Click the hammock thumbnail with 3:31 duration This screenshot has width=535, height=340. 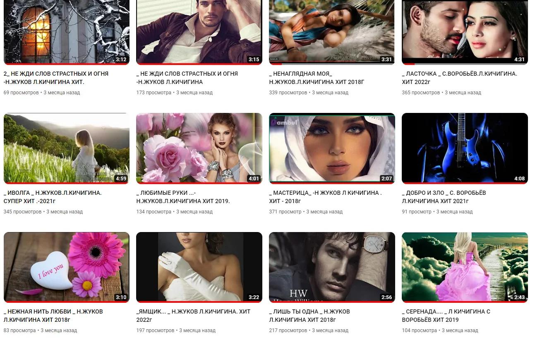click(x=331, y=31)
